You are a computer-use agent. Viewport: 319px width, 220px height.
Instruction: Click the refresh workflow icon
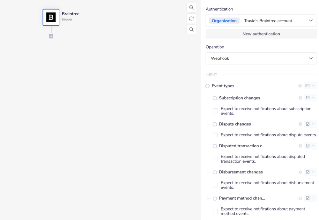pyautogui.click(x=191, y=18)
